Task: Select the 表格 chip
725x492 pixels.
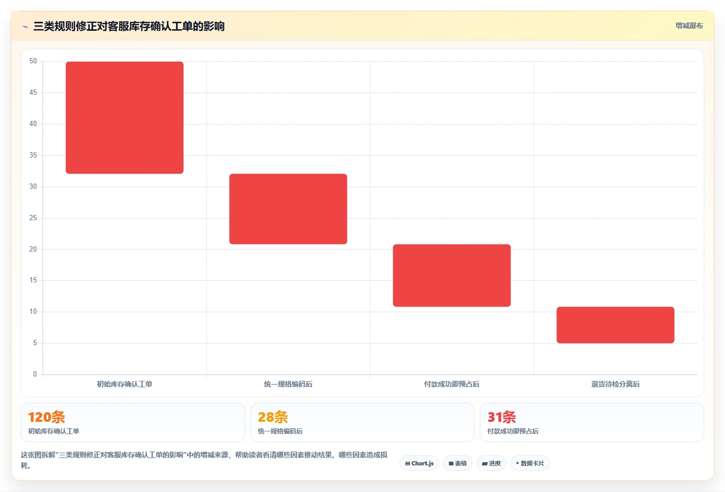Action: tap(457, 463)
